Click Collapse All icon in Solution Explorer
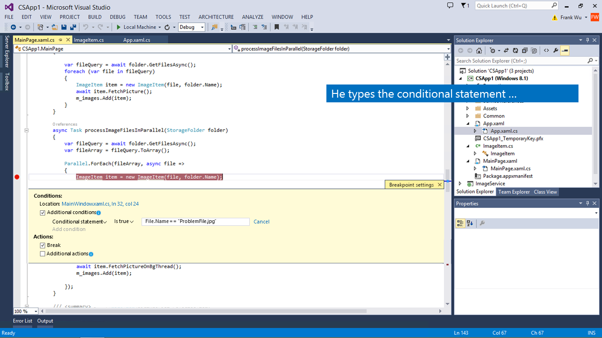 [525, 51]
